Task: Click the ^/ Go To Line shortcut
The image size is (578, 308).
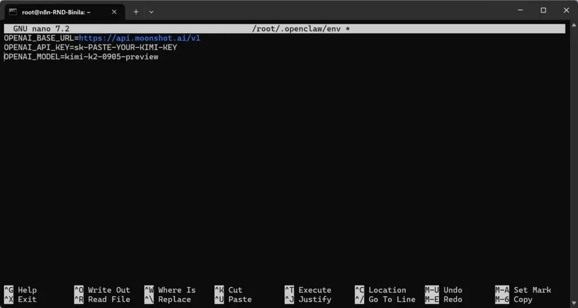Action: pos(385,299)
